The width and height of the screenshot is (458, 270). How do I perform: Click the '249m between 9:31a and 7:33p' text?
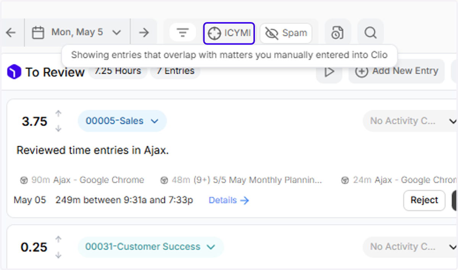(x=124, y=200)
